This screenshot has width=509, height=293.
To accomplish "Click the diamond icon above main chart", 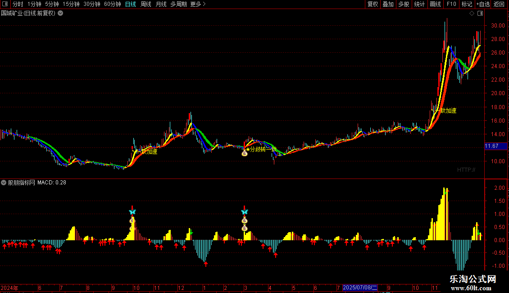I will (x=472, y=14).
